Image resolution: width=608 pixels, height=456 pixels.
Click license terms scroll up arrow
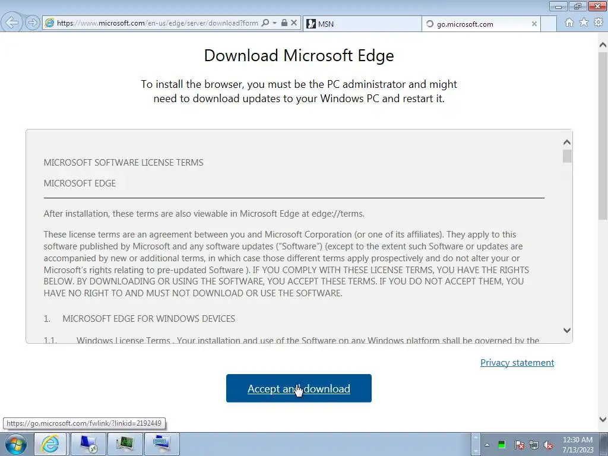click(567, 142)
